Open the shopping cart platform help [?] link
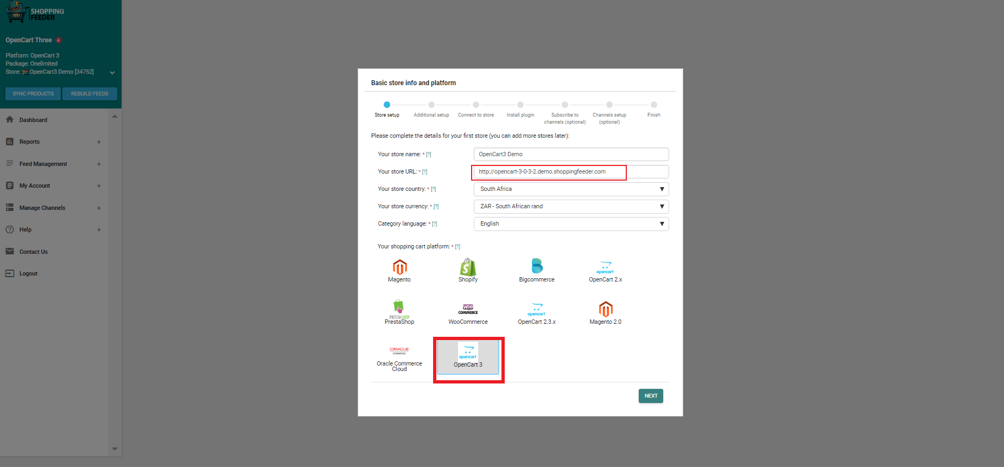This screenshot has width=1004, height=467. [x=457, y=247]
